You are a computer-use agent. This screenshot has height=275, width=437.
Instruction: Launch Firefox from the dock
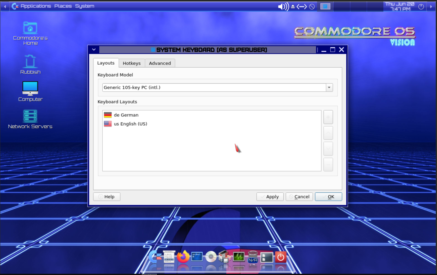(183, 257)
